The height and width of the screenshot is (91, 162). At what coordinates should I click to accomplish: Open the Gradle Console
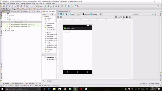click(x=154, y=84)
